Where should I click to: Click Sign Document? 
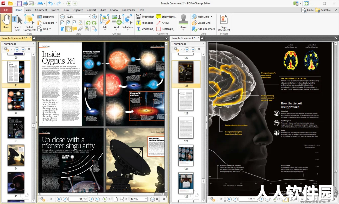(224, 23)
